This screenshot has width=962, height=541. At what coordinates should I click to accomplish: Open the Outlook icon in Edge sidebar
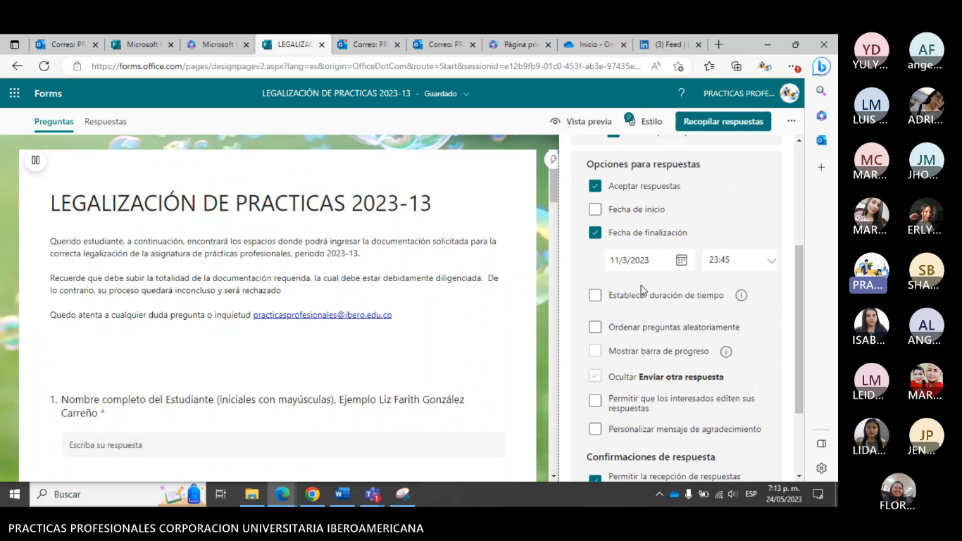(x=821, y=140)
